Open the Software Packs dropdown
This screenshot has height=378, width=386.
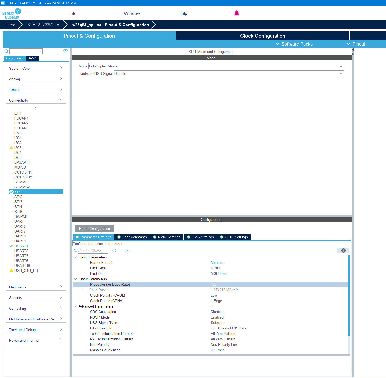coord(294,44)
